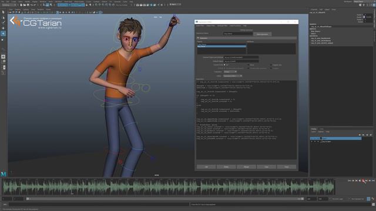Go to start of playback range

click(349, 181)
